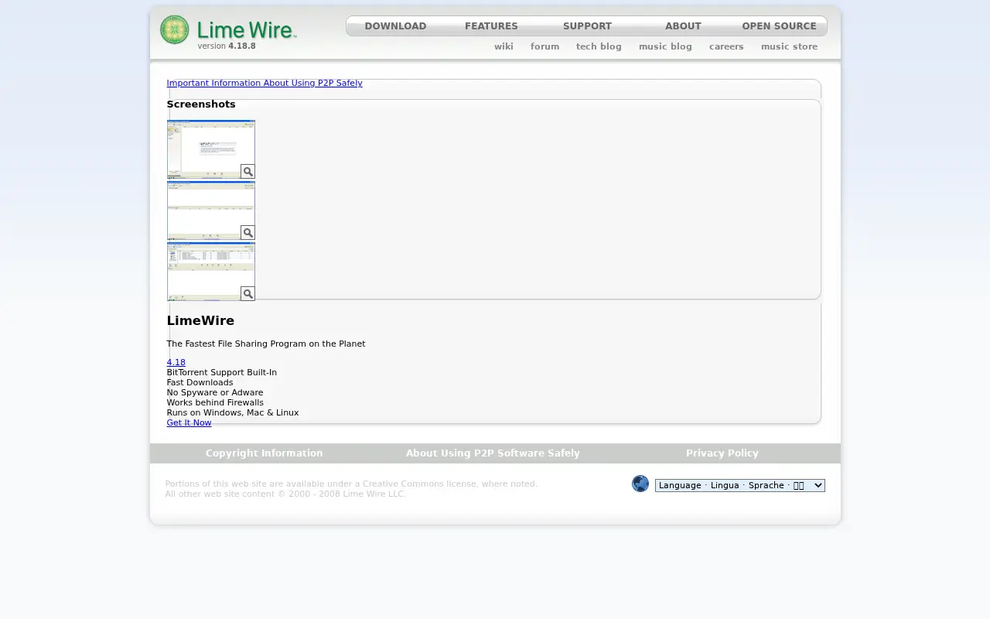Screen dimensions: 990x619
Task: Open the Language selection dropdown
Action: pyautogui.click(x=740, y=485)
